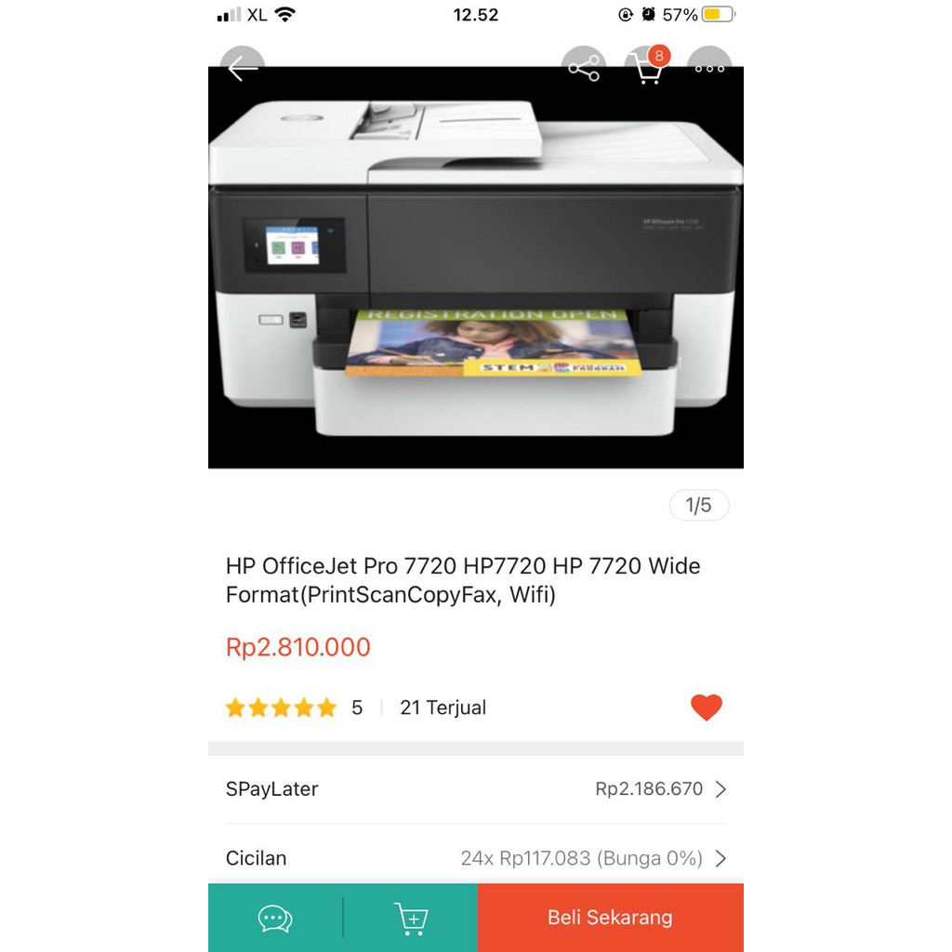Screen dimensions: 952x952
Task: Open chat with seller icon
Action: tap(275, 918)
